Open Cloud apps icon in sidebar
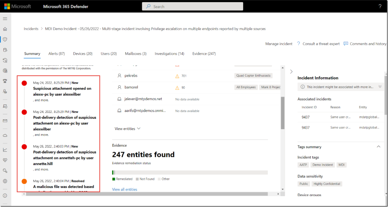388x207 pixels. click(x=5, y=135)
